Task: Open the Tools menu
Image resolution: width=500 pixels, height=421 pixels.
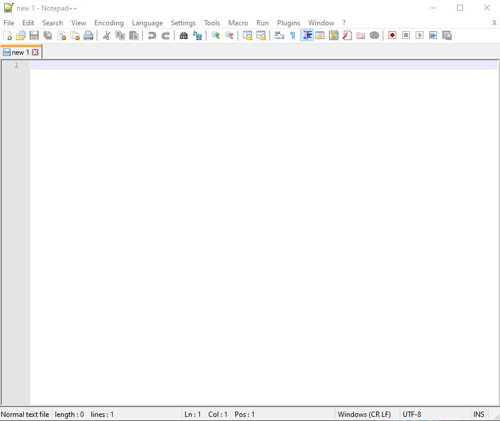Action: (212, 23)
